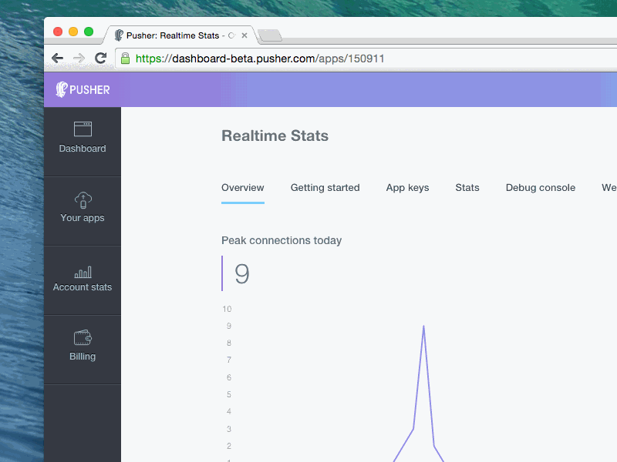
Task: Open the App keys tab
Action: point(407,187)
